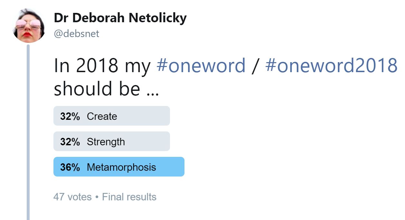Click the grey end of the Create bar

[161, 116]
